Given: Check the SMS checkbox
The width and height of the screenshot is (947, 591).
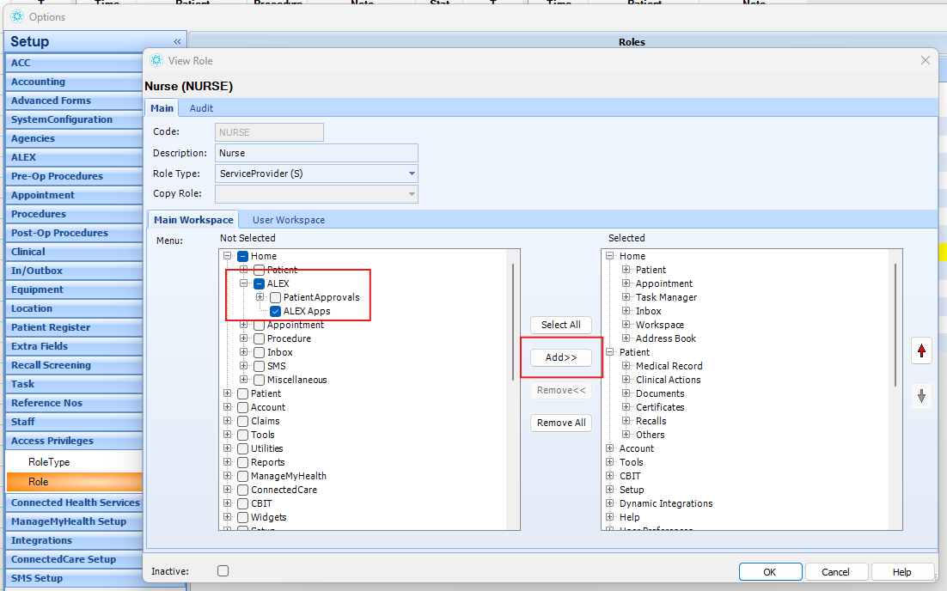Looking at the screenshot, I should (x=260, y=367).
